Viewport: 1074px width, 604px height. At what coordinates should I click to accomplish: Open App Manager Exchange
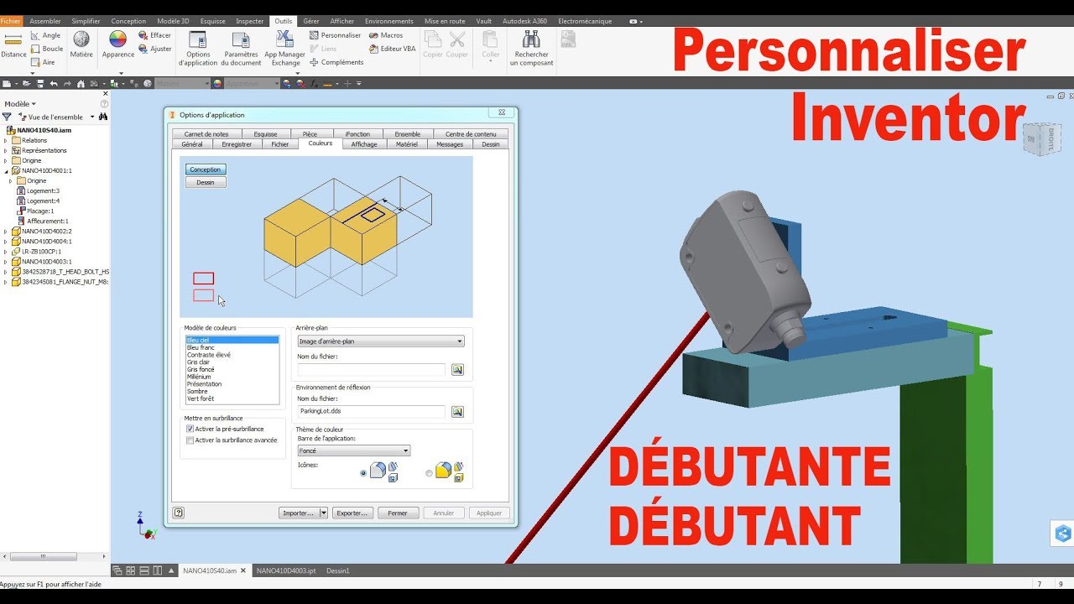tap(285, 49)
